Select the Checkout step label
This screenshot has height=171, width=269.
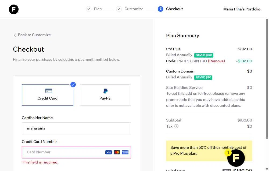174,9
